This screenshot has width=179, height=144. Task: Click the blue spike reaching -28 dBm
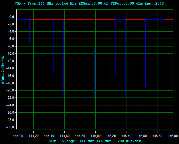pyautogui.click(x=86, y=108)
